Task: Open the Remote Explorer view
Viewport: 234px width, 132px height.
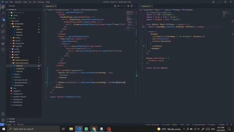Action: point(3,37)
